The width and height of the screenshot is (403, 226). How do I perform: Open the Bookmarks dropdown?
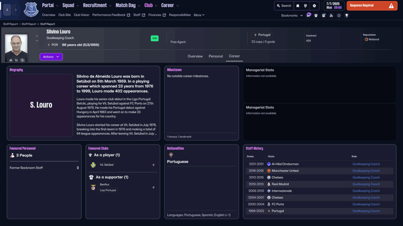(x=292, y=16)
